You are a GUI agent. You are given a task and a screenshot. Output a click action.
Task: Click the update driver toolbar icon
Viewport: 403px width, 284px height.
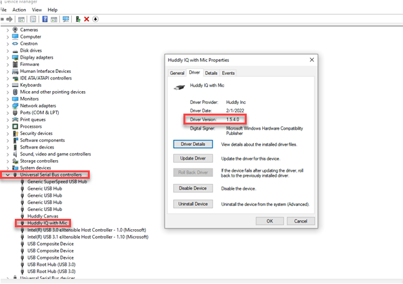(77, 19)
